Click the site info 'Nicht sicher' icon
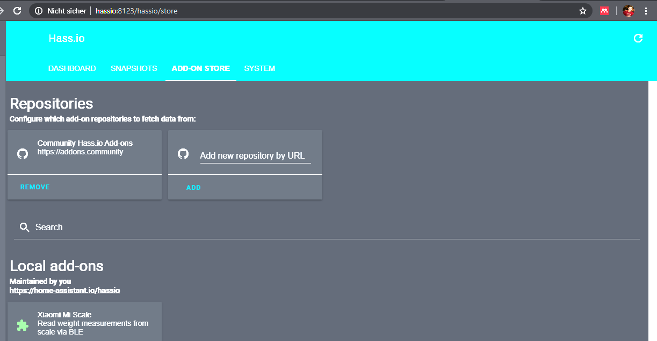This screenshot has width=657, height=341. tap(38, 11)
